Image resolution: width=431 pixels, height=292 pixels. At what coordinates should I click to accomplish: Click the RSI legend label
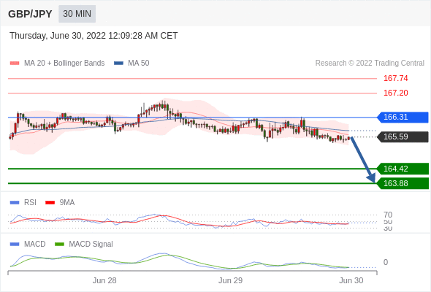(x=30, y=203)
